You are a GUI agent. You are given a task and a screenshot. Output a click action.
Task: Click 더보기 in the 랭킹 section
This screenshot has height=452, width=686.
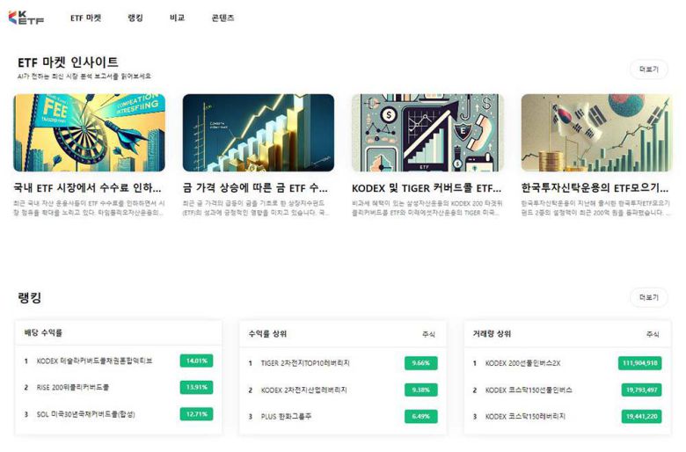point(648,297)
